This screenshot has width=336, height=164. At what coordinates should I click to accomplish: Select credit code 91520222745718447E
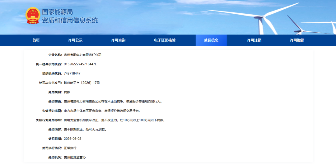[x=80, y=64]
